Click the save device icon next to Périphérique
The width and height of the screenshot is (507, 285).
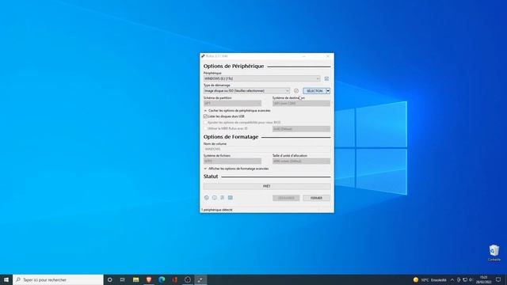click(x=326, y=78)
